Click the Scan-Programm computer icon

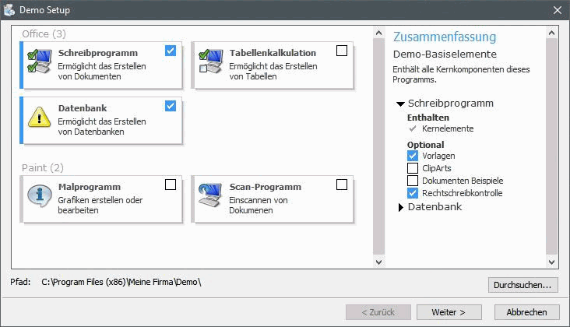[210, 195]
